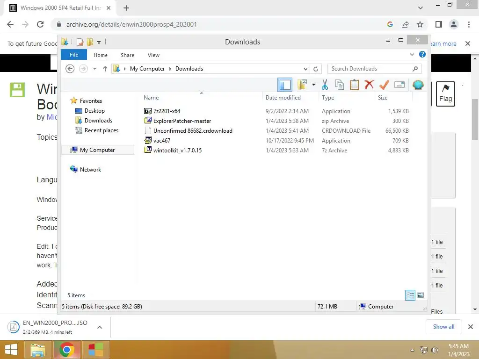Click the search magnifier icon in Explorer
Screen dimensions: 479x359
click(x=415, y=69)
